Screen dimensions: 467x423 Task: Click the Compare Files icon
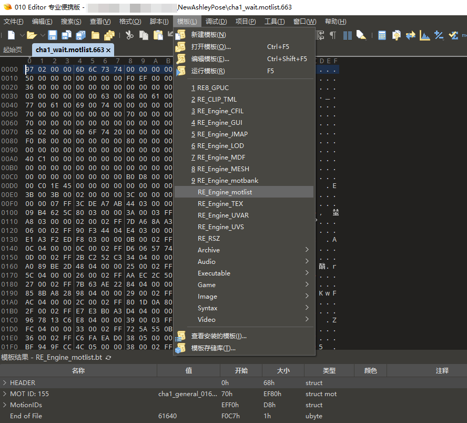pos(396,35)
